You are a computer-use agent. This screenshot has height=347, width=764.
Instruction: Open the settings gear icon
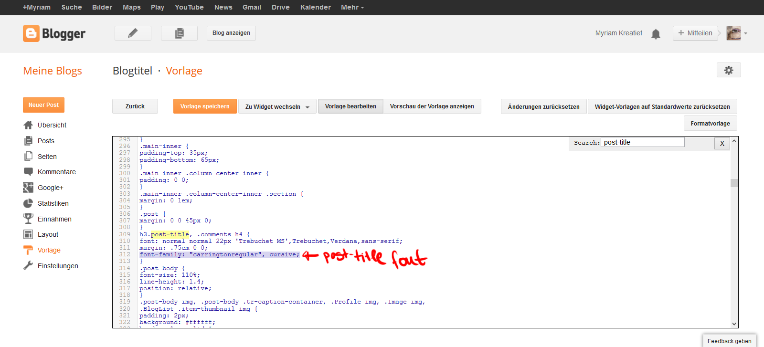(729, 70)
